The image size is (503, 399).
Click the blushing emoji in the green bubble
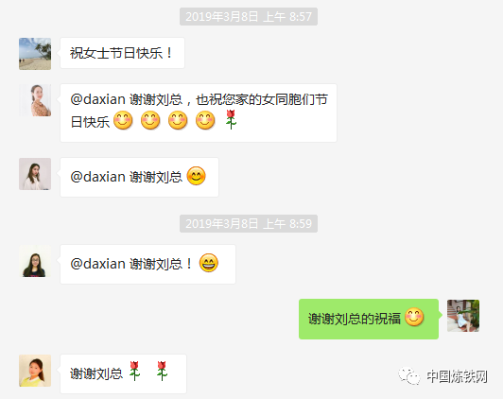(x=414, y=317)
